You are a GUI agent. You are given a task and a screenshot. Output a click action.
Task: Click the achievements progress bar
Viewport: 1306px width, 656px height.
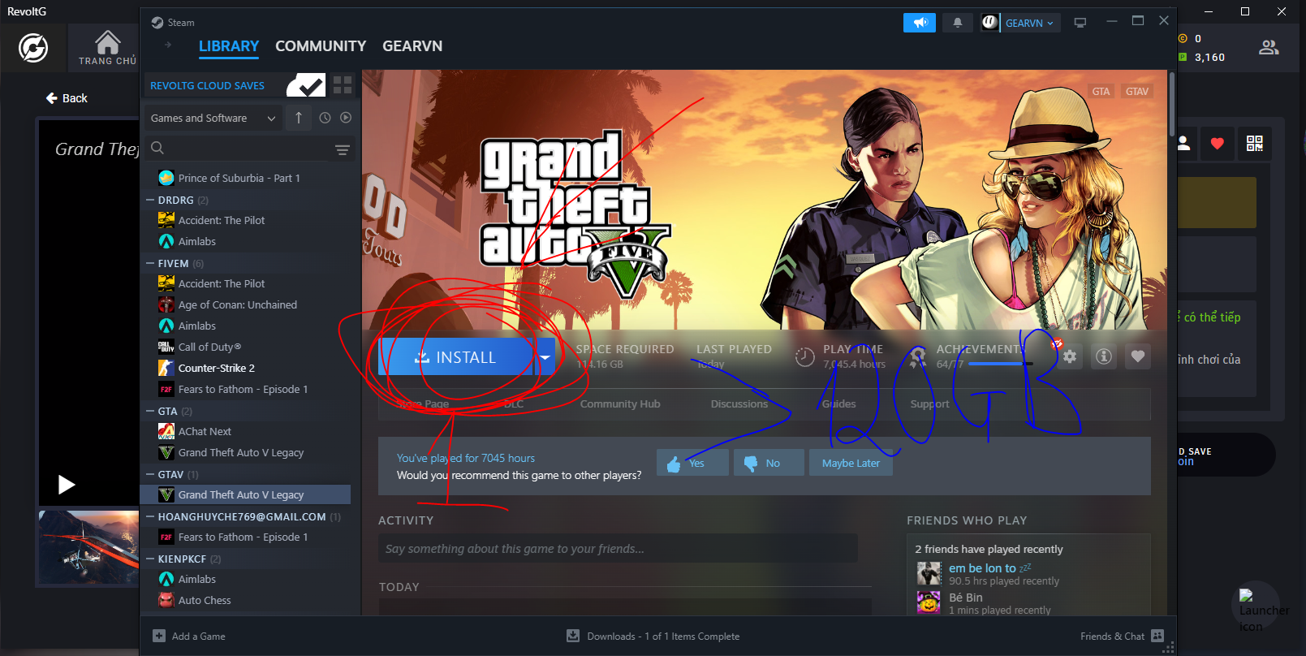click(x=1000, y=365)
